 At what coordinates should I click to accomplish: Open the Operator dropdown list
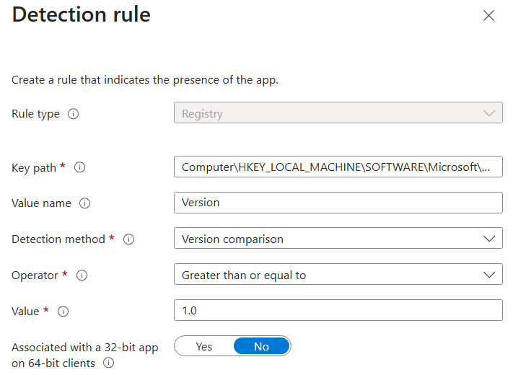tap(338, 275)
